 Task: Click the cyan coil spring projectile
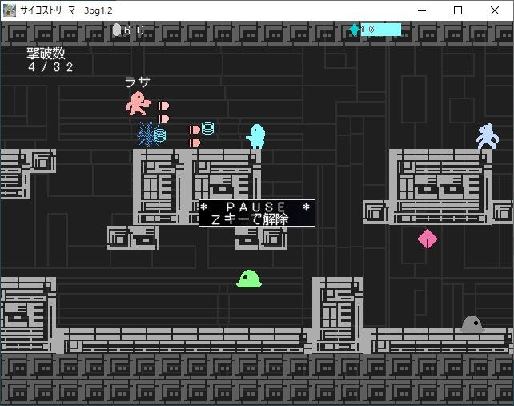point(208,128)
